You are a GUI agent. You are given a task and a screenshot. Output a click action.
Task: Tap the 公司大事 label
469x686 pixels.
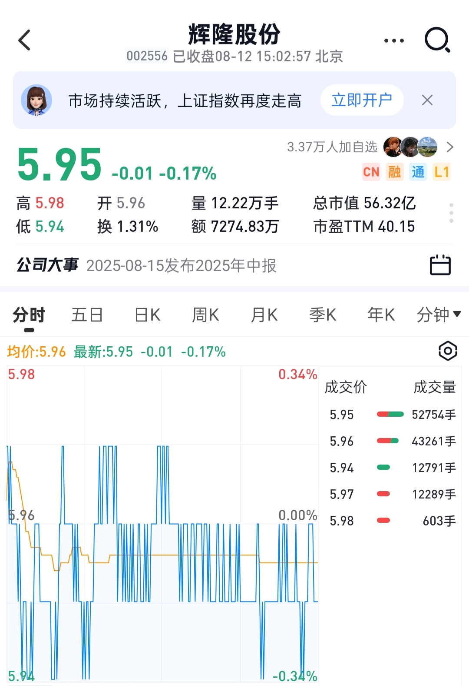tap(47, 265)
